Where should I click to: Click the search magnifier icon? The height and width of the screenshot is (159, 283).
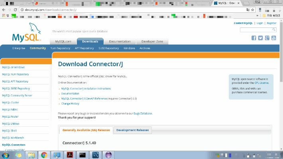tap(274, 29)
